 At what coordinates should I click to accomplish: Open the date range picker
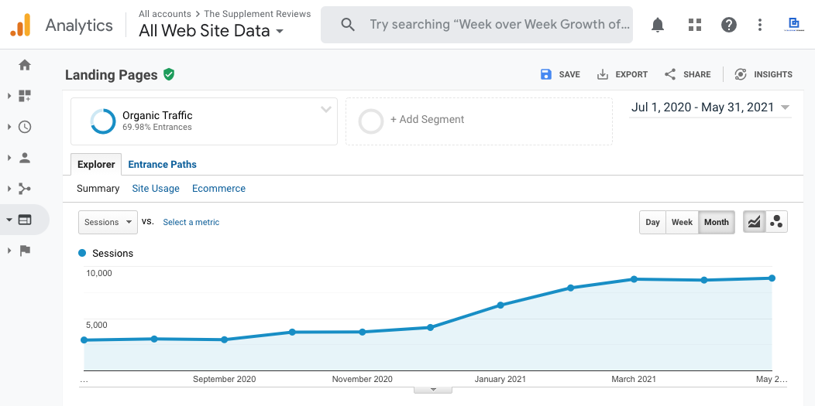pos(710,107)
